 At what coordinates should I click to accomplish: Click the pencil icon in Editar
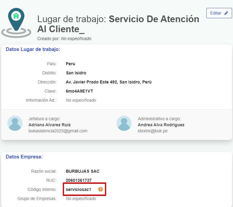226,13
